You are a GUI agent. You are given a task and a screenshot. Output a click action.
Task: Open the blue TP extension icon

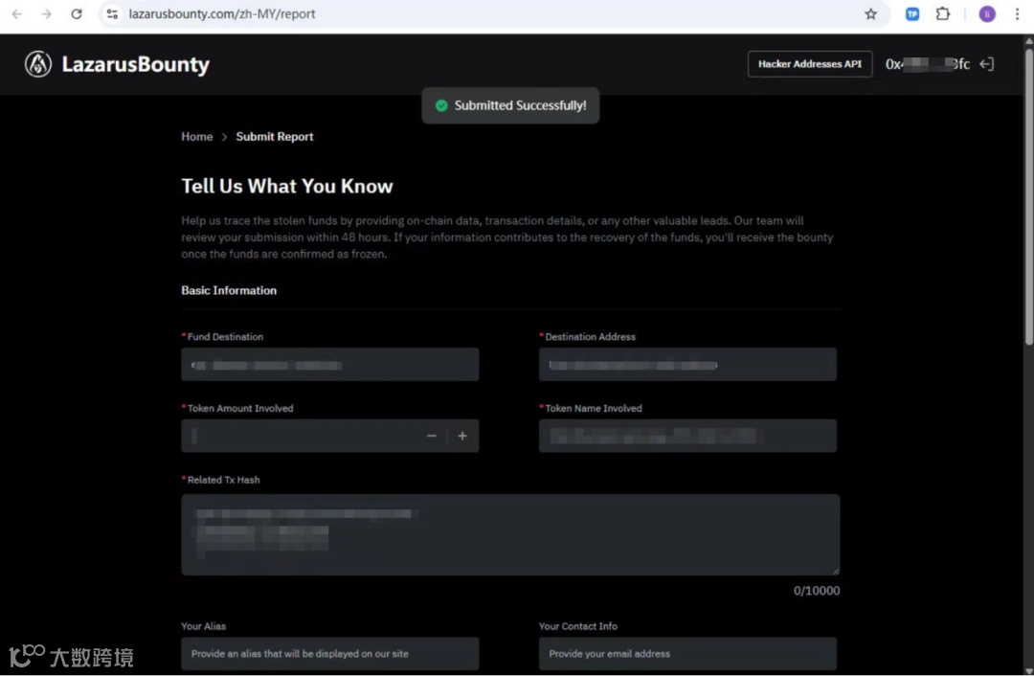(912, 13)
